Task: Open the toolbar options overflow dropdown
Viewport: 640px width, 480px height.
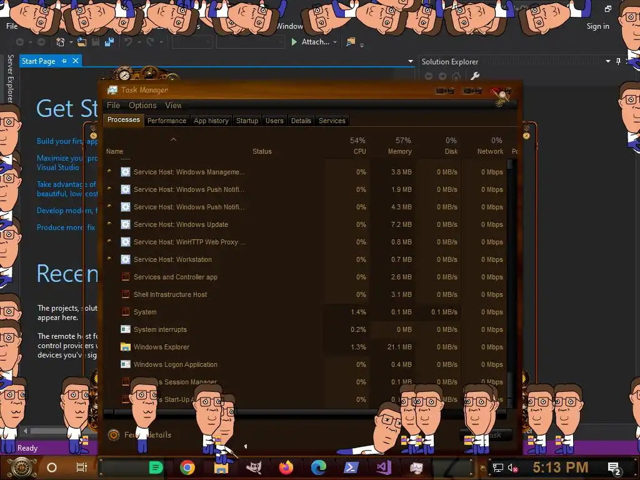Action: [x=362, y=44]
